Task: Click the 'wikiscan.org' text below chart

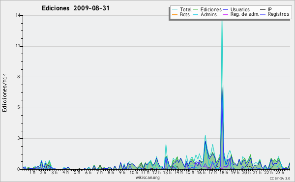Action: pyautogui.click(x=147, y=178)
